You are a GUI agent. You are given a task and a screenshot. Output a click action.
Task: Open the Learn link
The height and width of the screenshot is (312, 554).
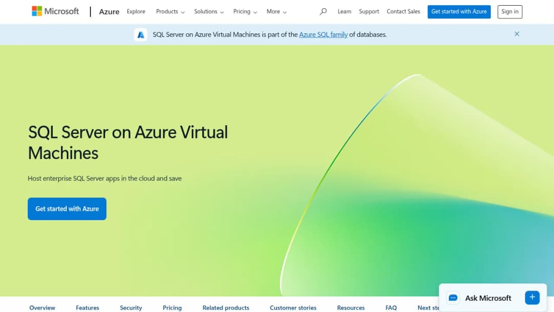tap(344, 11)
